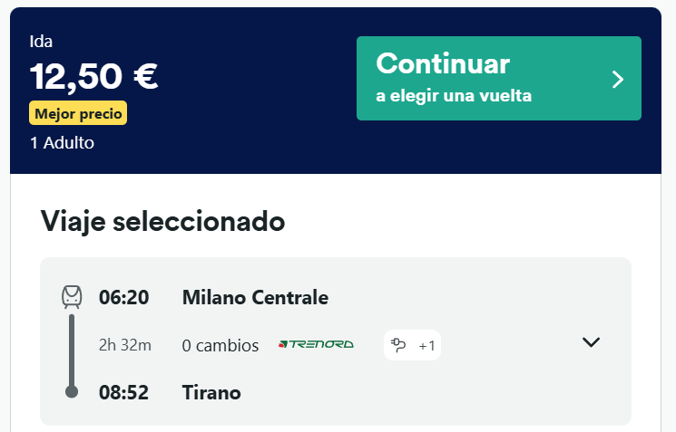This screenshot has height=432, width=676.
Task: Click the 0 cambios label
Action: [x=220, y=346]
